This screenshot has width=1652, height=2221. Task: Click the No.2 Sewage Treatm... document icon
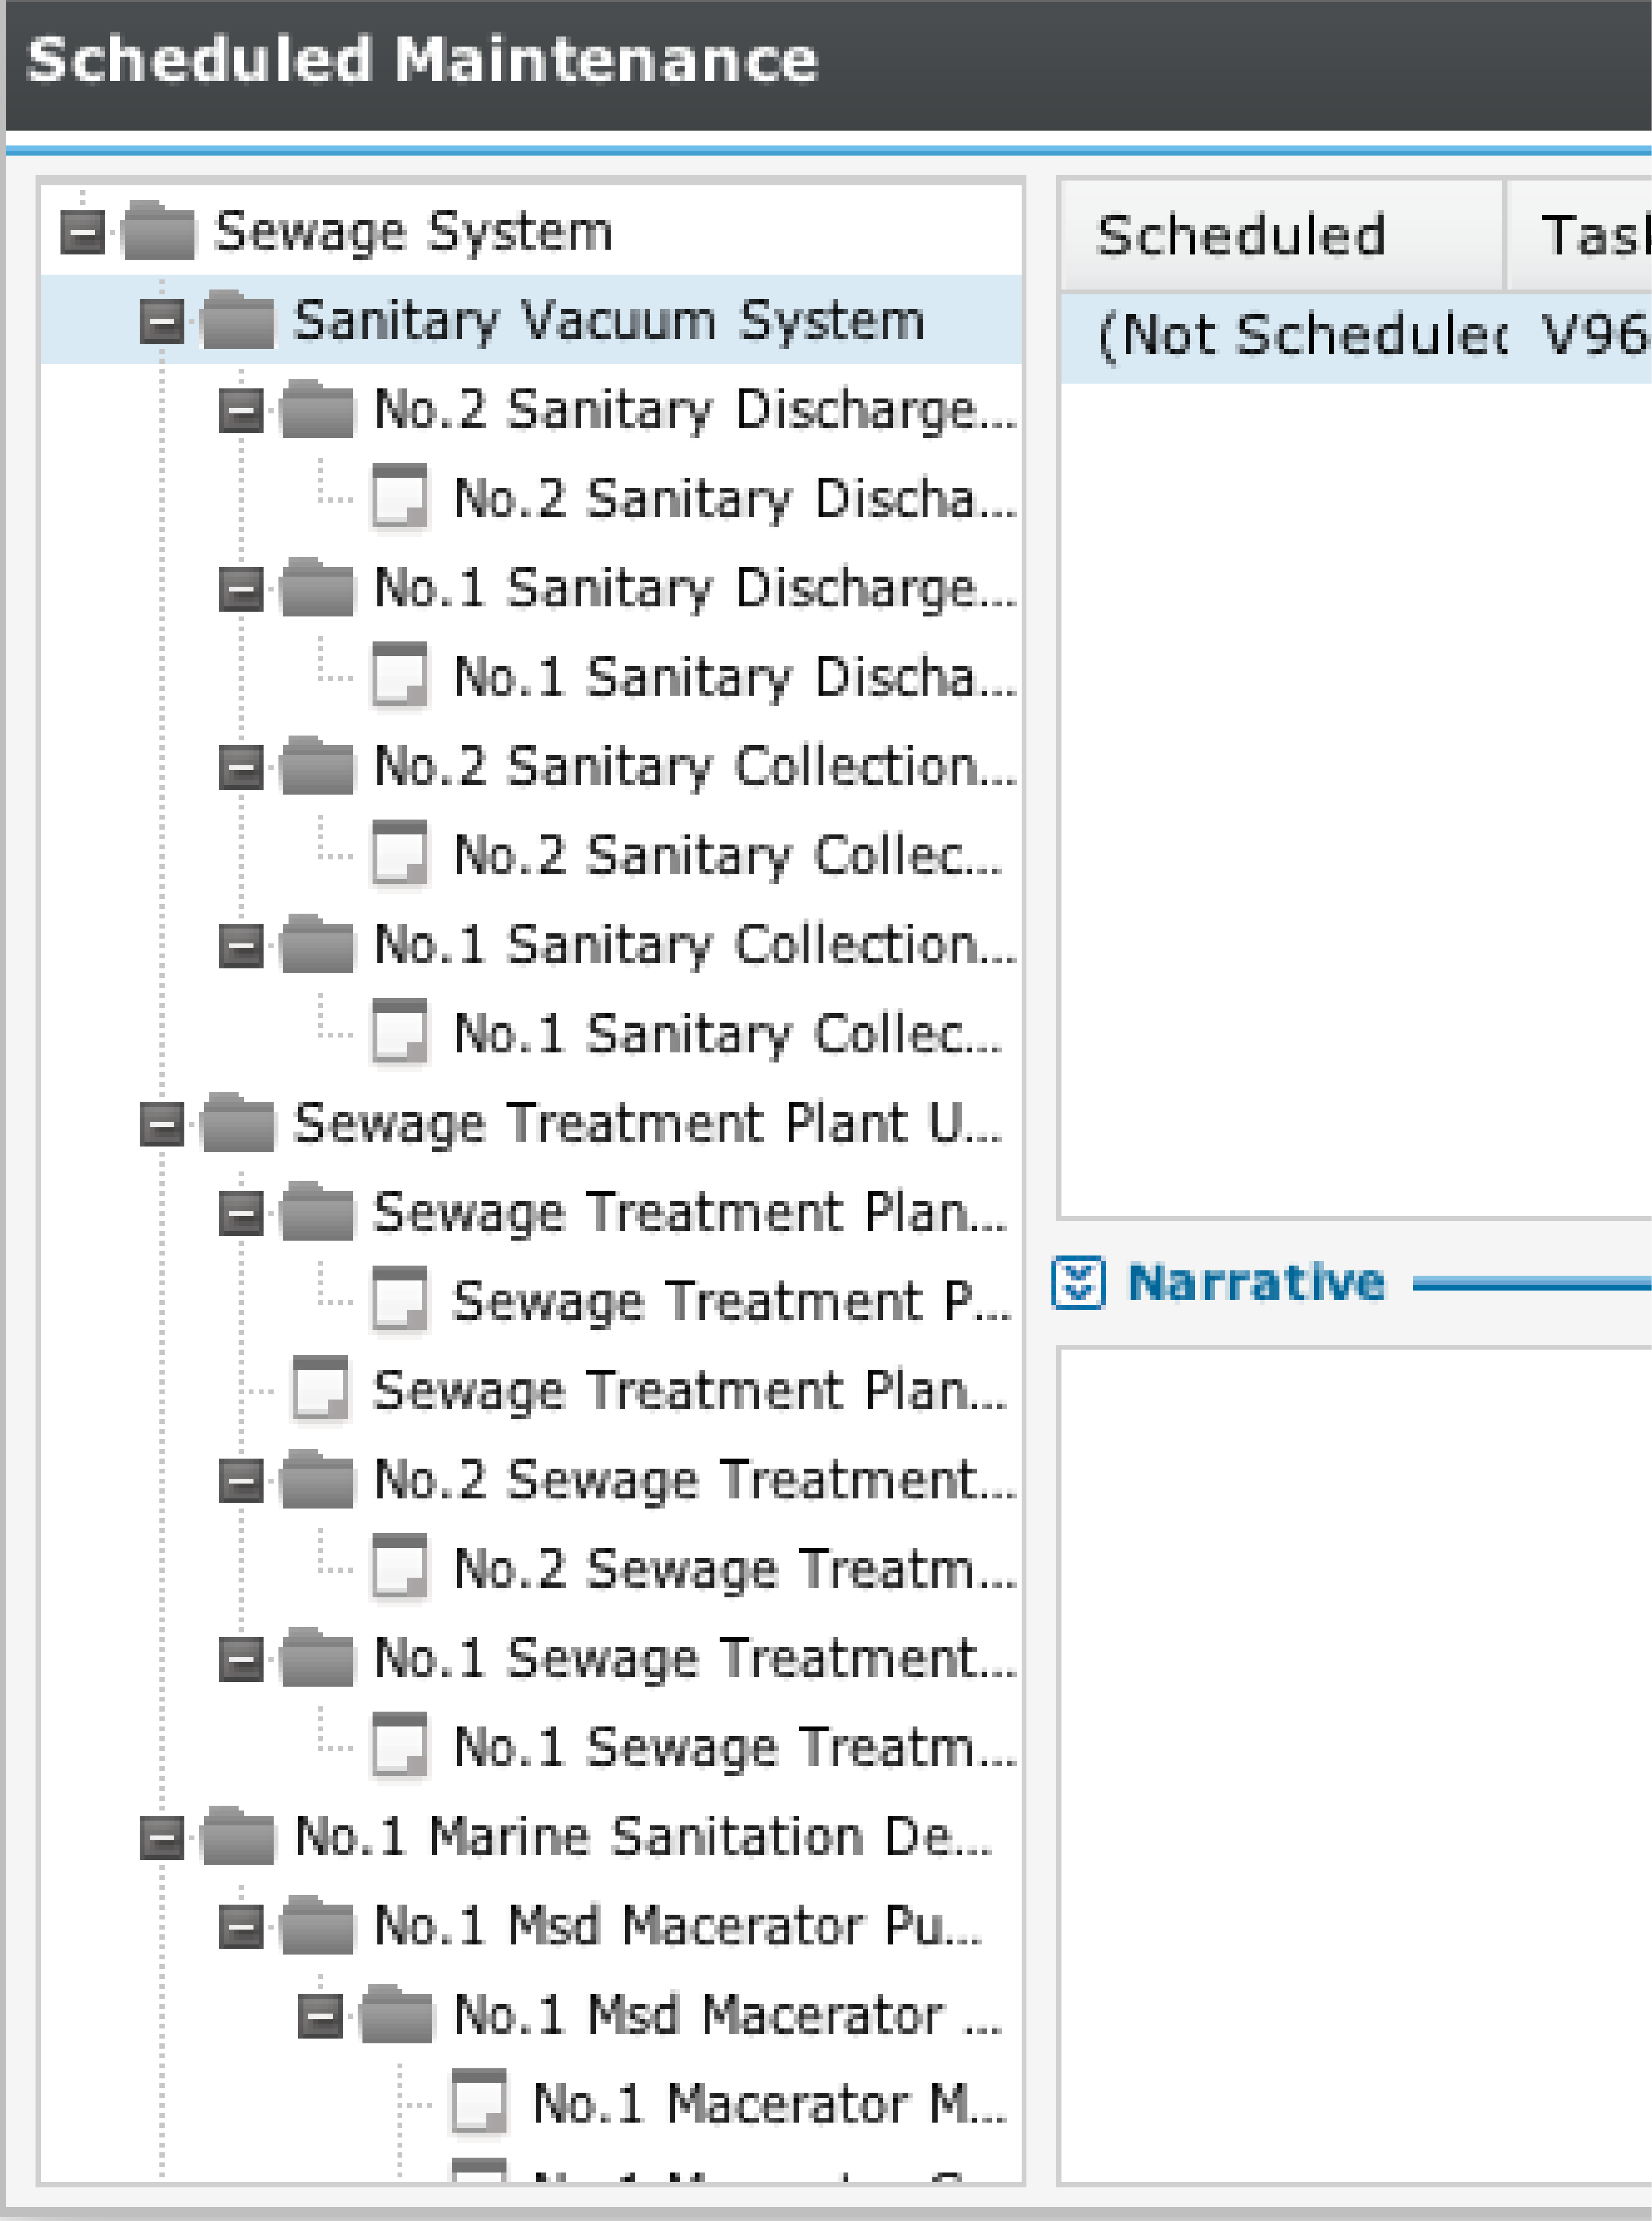click(x=399, y=1568)
